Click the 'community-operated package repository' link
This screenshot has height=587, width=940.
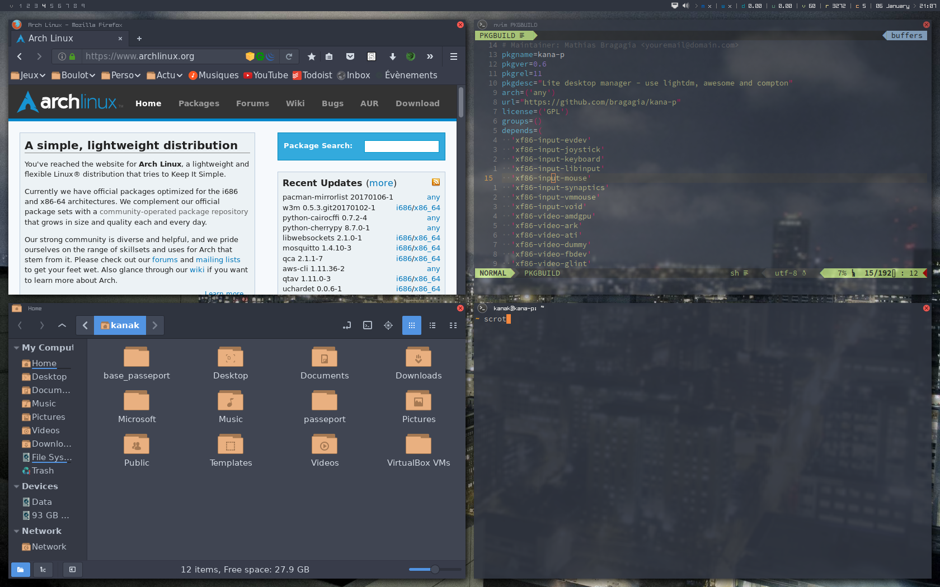click(173, 212)
